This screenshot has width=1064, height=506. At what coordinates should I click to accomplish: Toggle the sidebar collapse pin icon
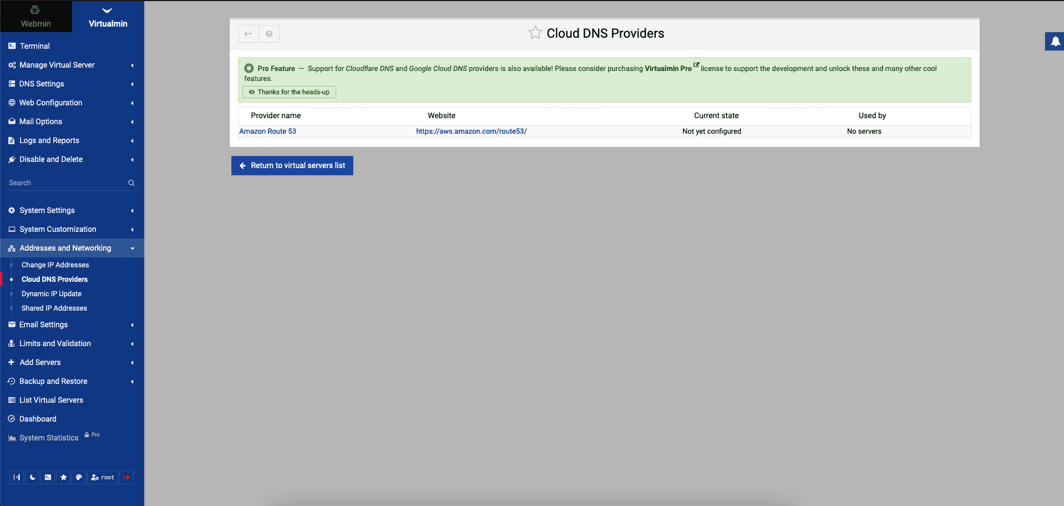tap(17, 477)
